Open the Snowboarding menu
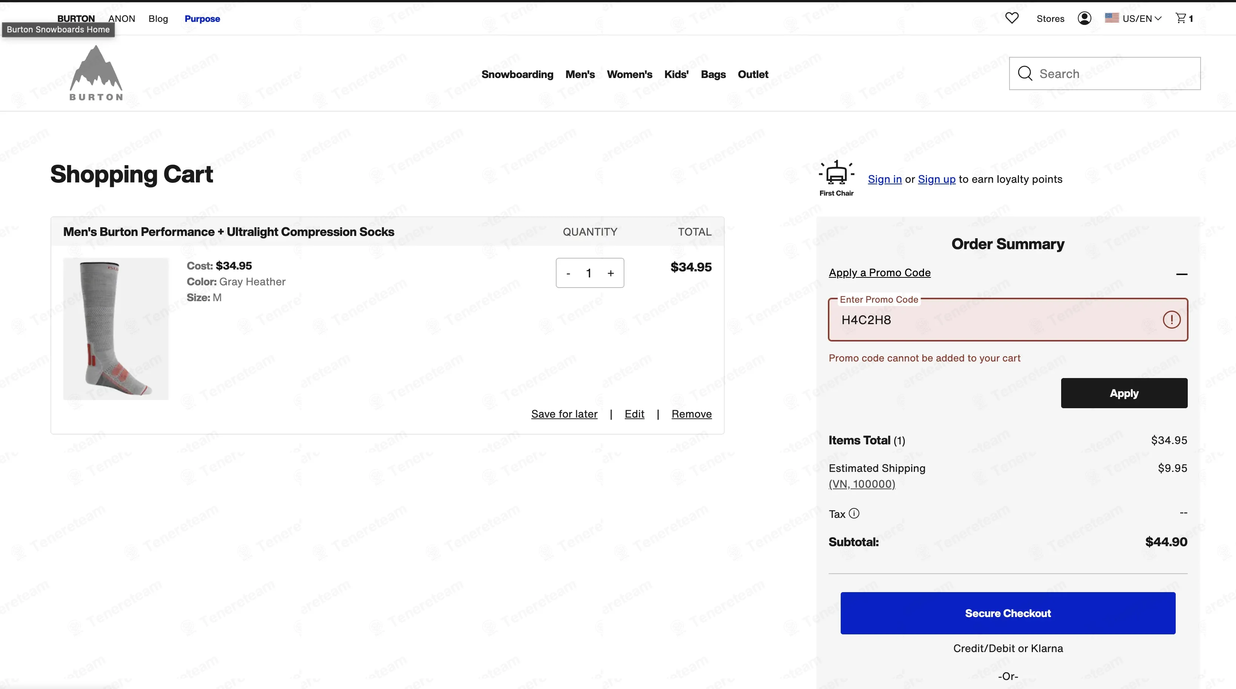The image size is (1236, 689). (517, 74)
